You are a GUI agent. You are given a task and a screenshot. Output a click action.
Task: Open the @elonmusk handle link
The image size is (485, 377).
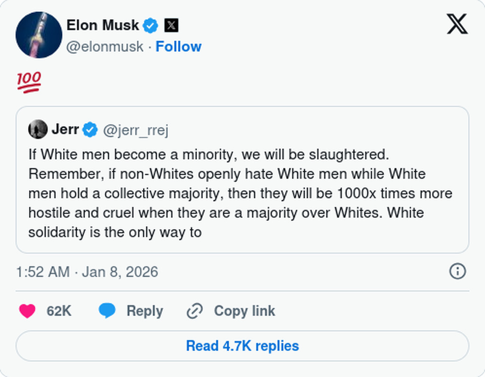(105, 46)
